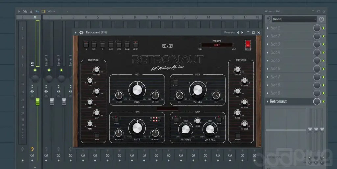Image resolution: width=337 pixels, height=169 pixels.
Task: Click the Presets label in plugin titlebar
Action: [229, 32]
